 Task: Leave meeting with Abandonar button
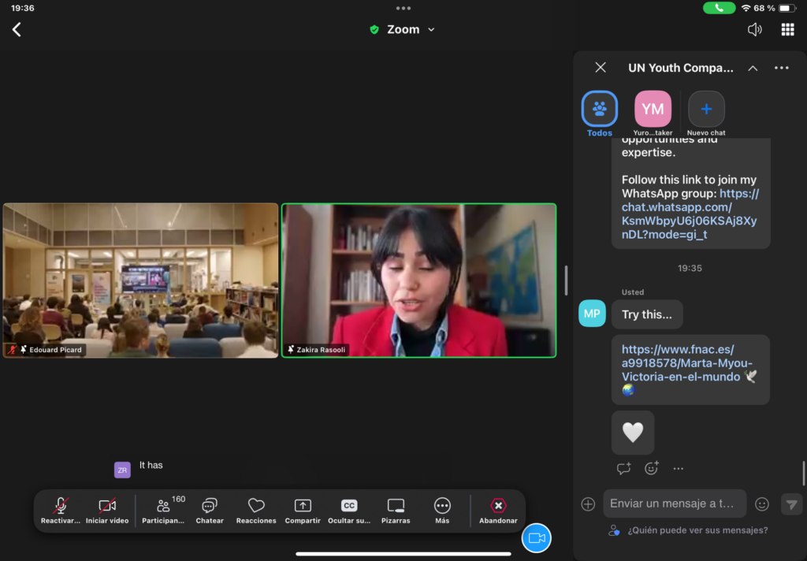pos(498,510)
